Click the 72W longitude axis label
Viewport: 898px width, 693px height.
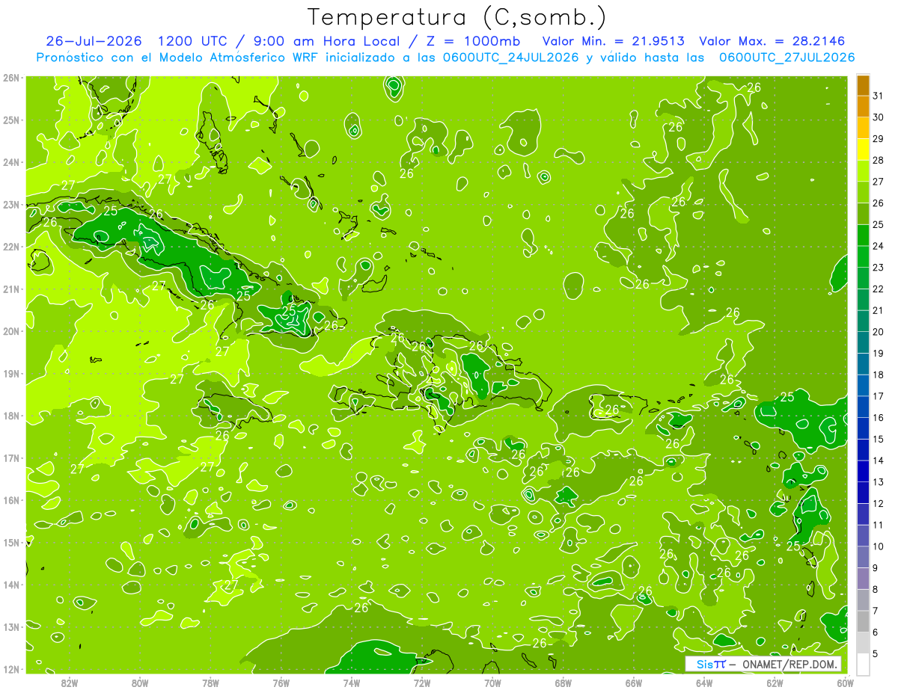tap(422, 683)
